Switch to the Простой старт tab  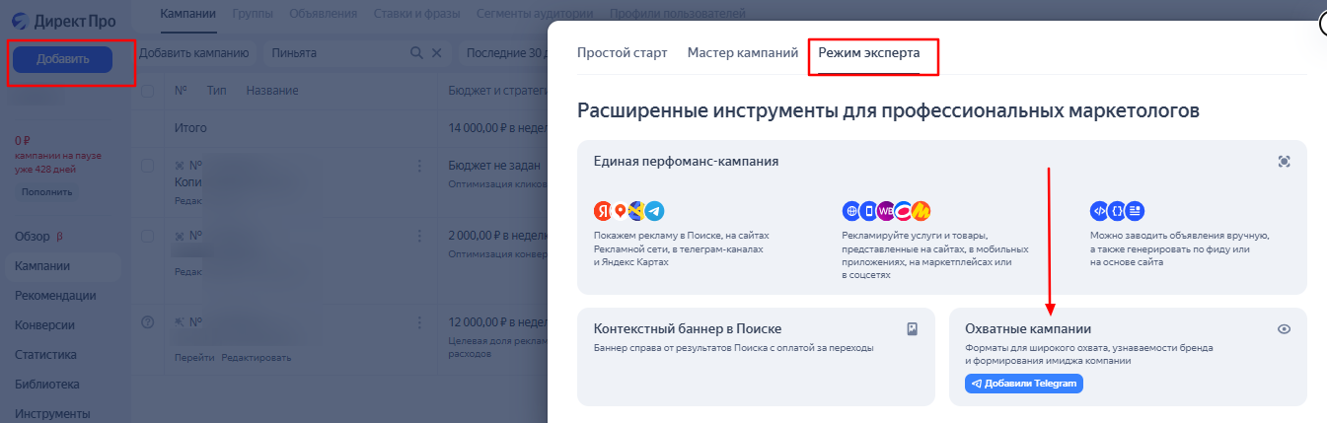pos(622,53)
